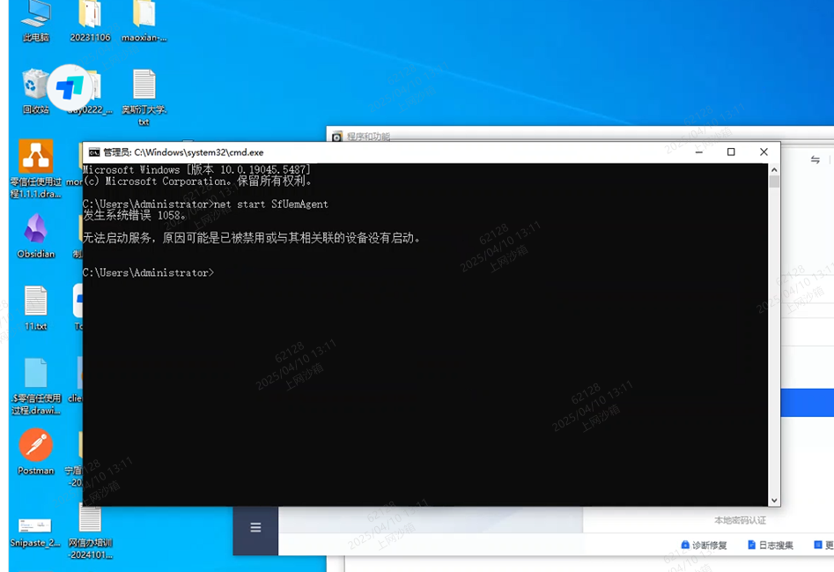Open the 奥斯汀大学.txt file
This screenshot has width=834, height=572.
144,86
